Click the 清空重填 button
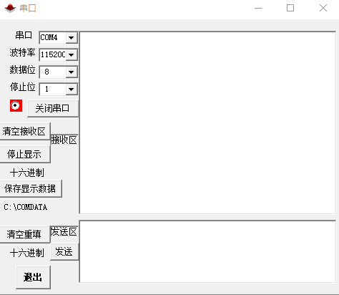This screenshot has height=295, width=339. [x=24, y=234]
